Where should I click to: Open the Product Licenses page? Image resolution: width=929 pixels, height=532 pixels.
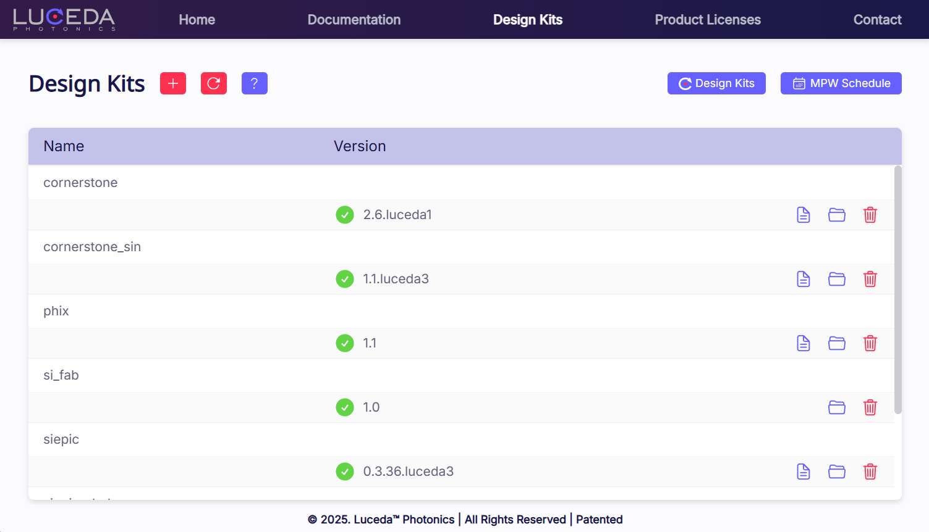point(707,20)
